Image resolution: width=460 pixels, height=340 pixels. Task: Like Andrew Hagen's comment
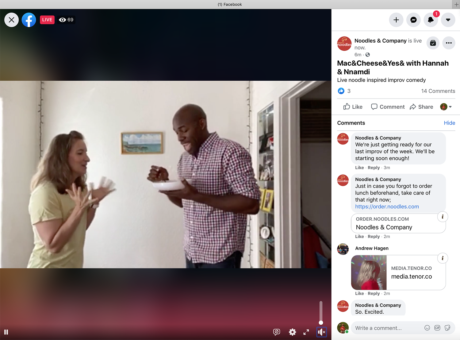(359, 293)
